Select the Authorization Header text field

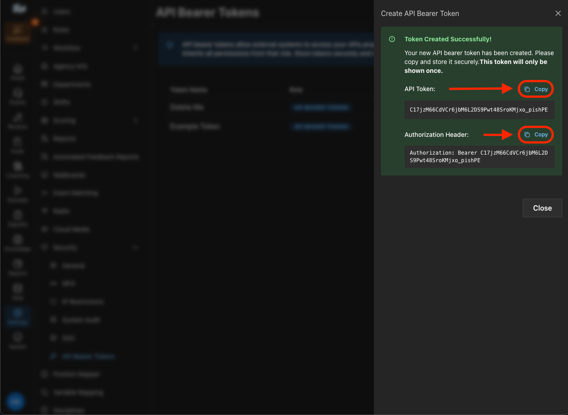479,156
